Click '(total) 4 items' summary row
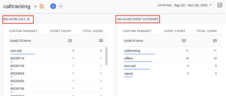 tap(172, 41)
